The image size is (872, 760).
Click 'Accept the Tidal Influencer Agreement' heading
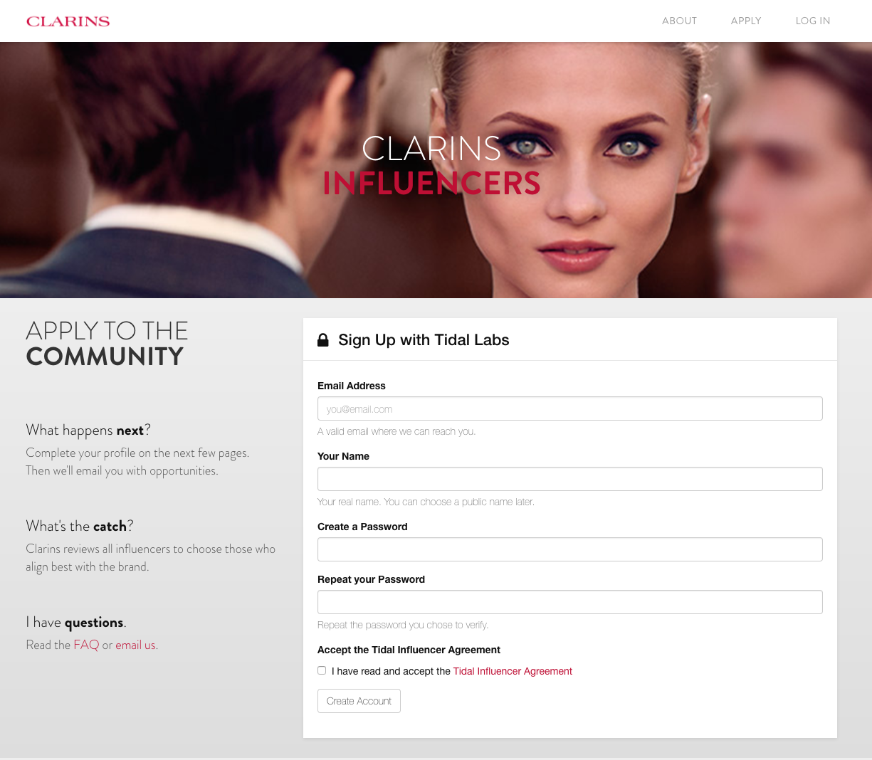[409, 650]
